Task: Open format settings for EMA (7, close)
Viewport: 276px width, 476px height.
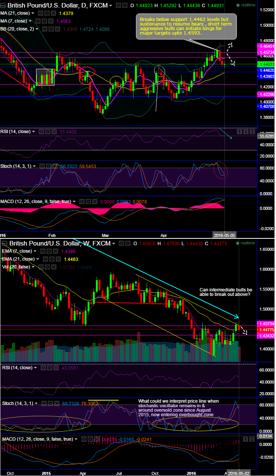Action: point(49,251)
